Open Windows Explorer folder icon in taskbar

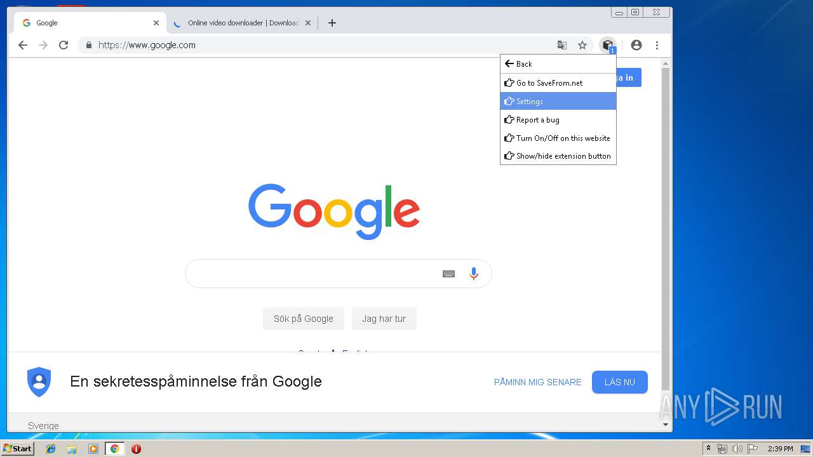72,449
